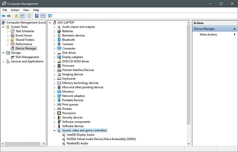The width and height of the screenshot is (238, 152).
Task: Select the Intel(R) Display Audio device
Action: pyautogui.click(x=81, y=135)
